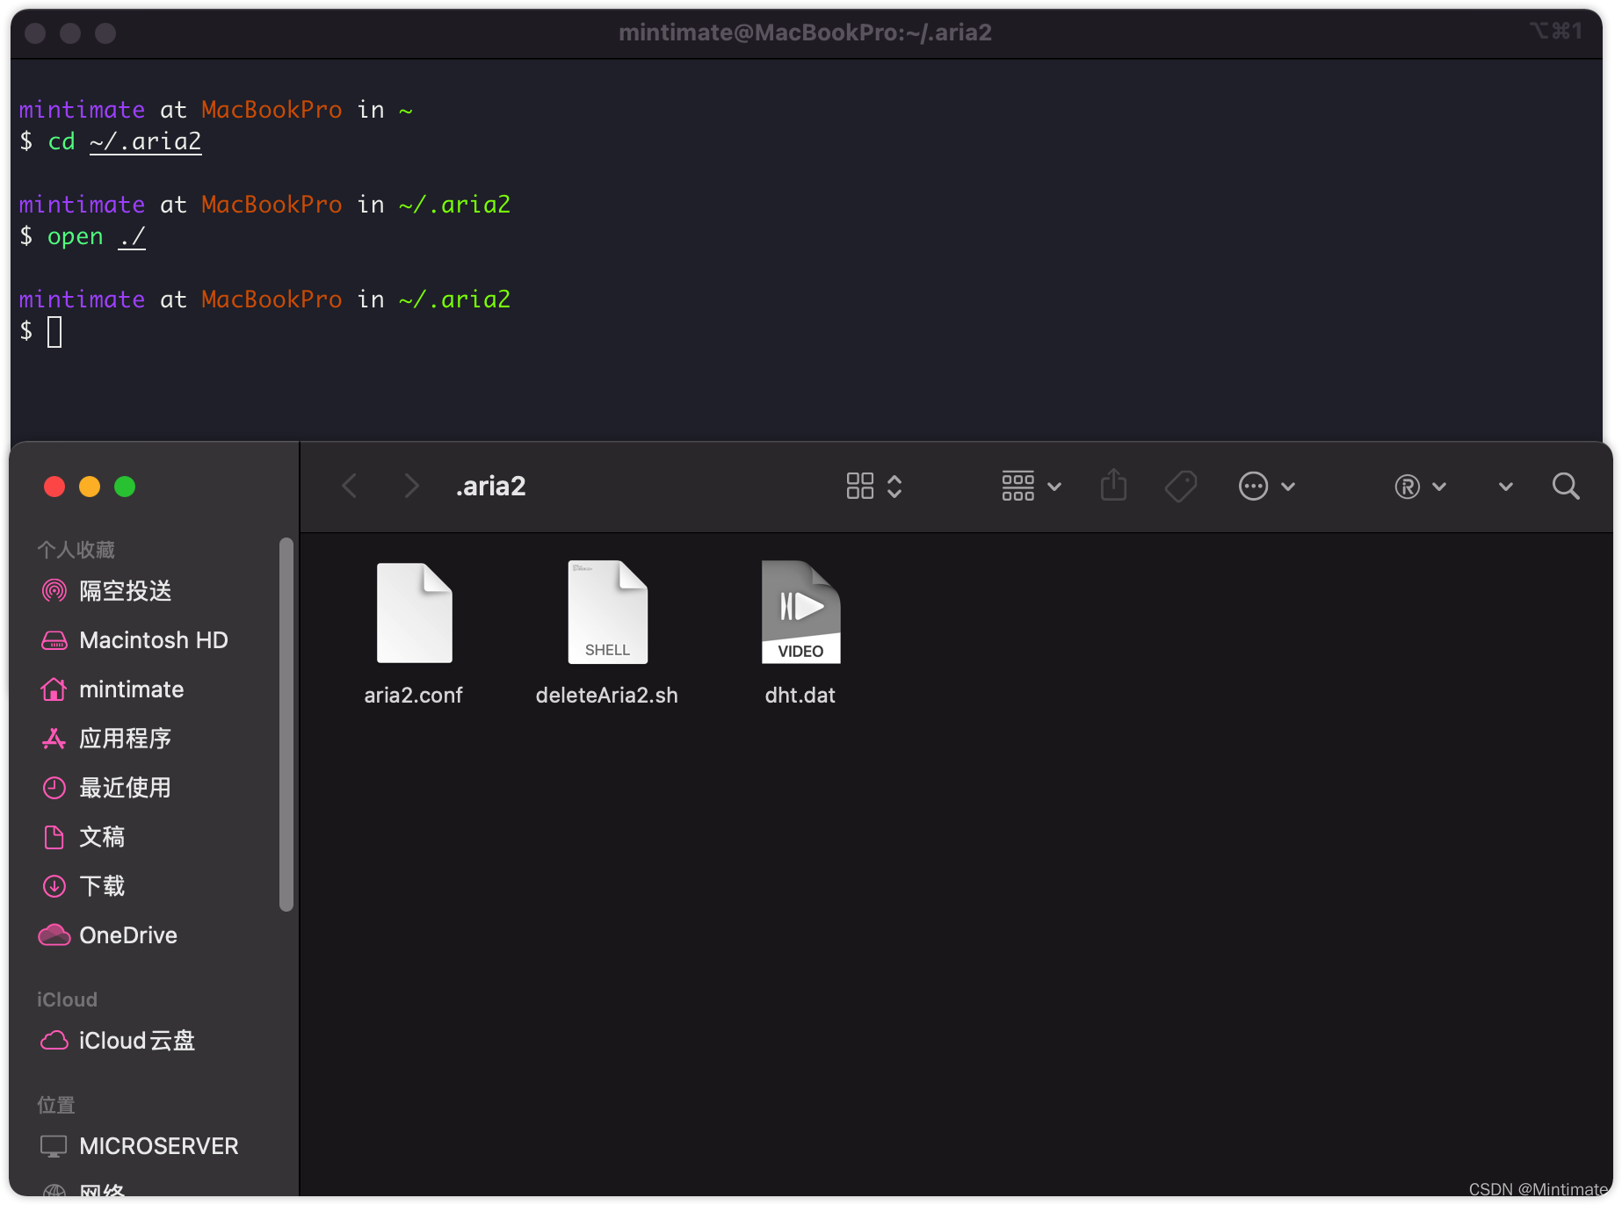Click the Tags toolbar icon
The height and width of the screenshot is (1205, 1622).
coord(1181,486)
